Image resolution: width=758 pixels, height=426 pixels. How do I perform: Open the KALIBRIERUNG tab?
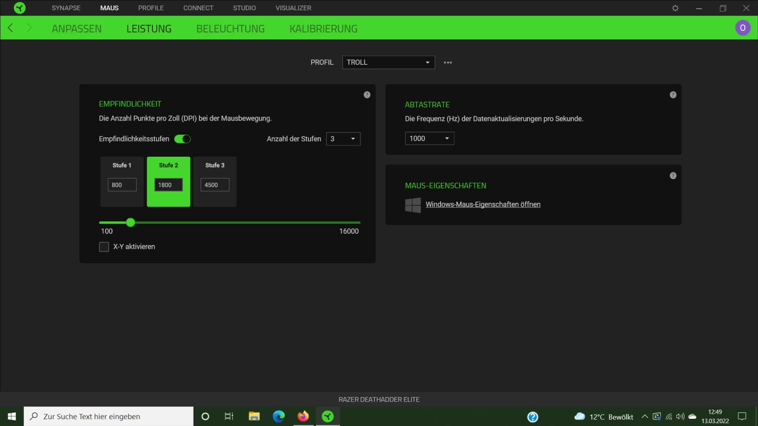point(323,29)
